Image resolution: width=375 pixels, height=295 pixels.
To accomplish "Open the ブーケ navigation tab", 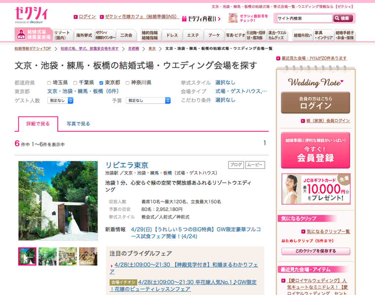I will tap(214, 35).
